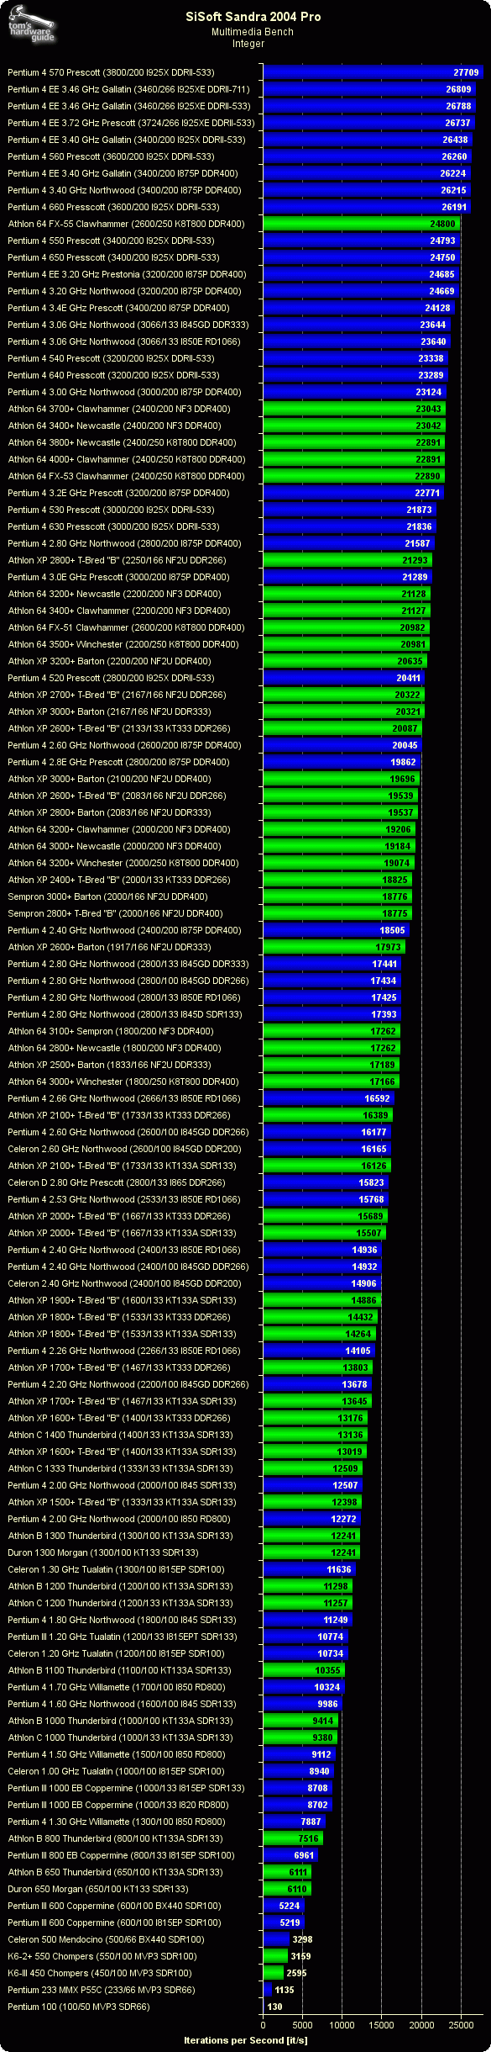
Task: Click the Pentium 4 1.70 GHz Willamette label
Action: click(116, 1687)
